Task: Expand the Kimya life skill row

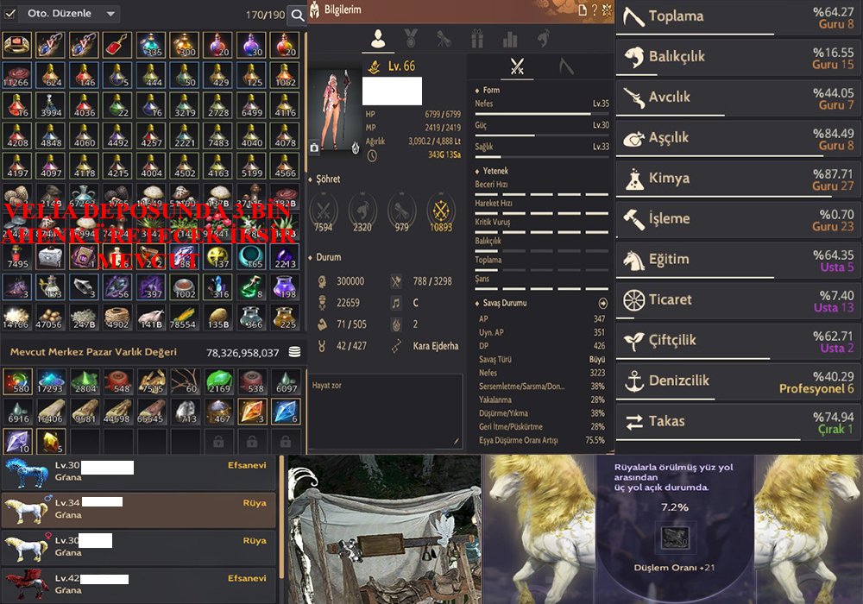Action: pos(739,179)
